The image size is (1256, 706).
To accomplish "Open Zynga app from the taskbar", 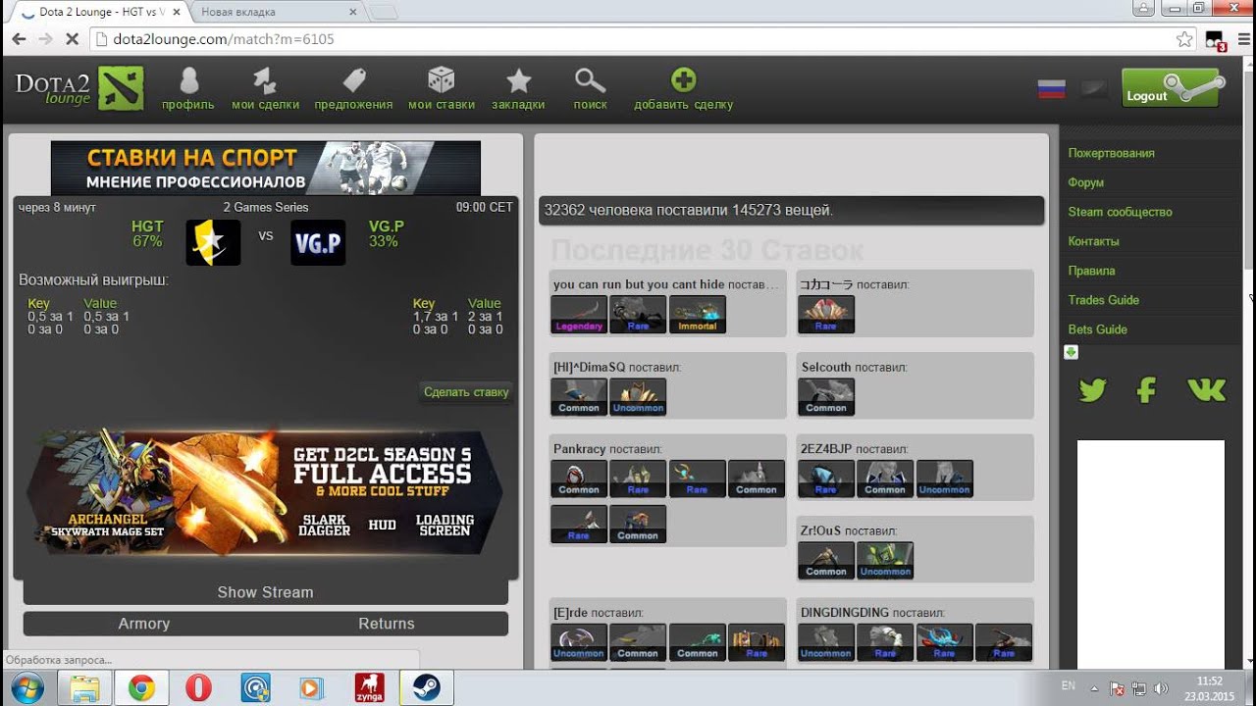I will [368, 688].
